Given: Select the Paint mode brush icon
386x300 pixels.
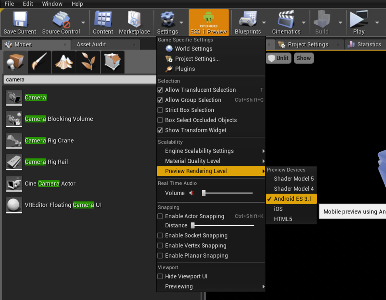Looking at the screenshot, I should pyautogui.click(x=40, y=62).
